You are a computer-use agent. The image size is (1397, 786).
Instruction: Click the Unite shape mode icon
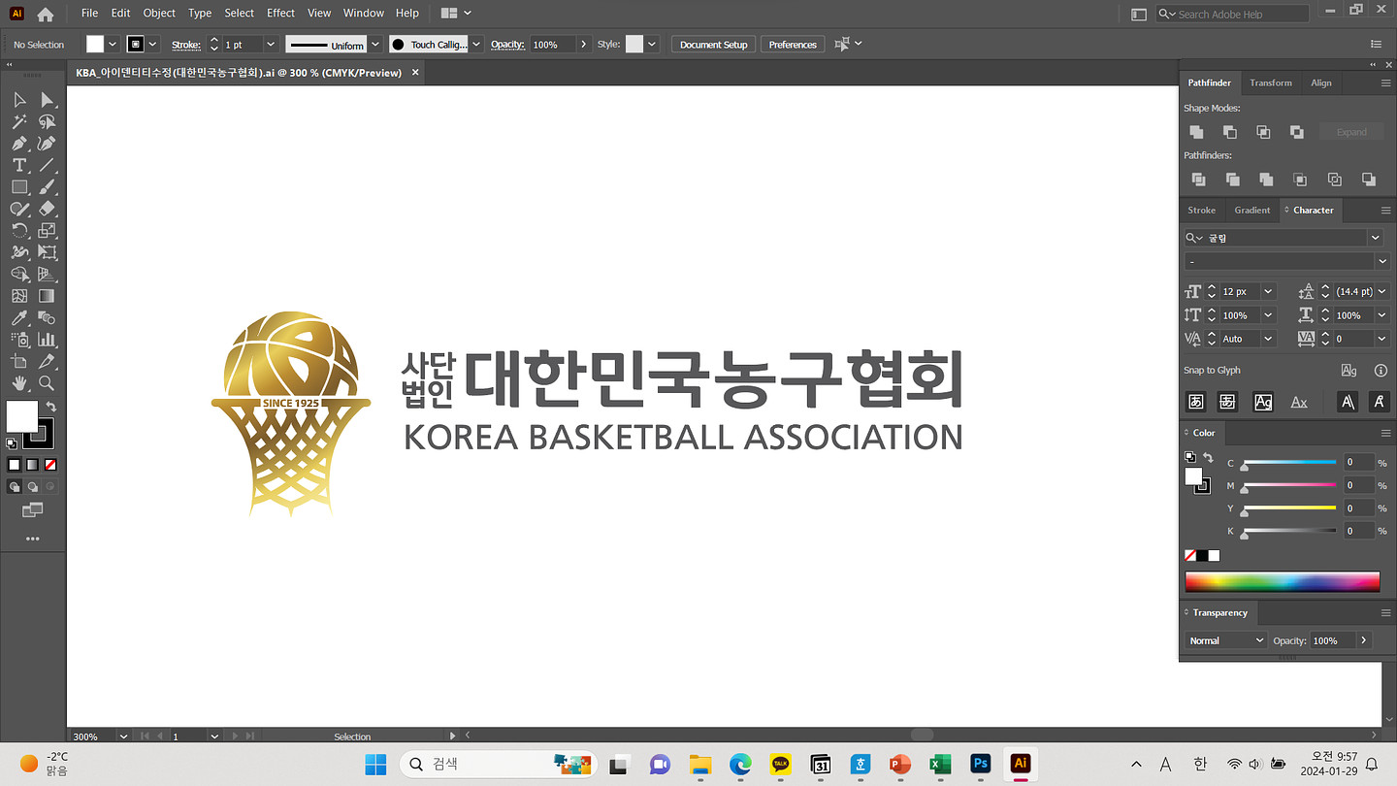click(x=1197, y=132)
